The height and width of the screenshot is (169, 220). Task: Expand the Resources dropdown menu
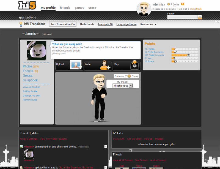(148, 24)
